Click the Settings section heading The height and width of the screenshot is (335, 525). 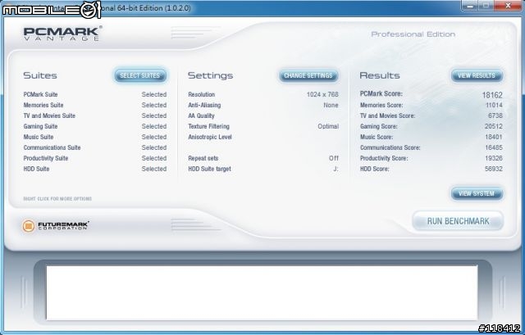210,75
